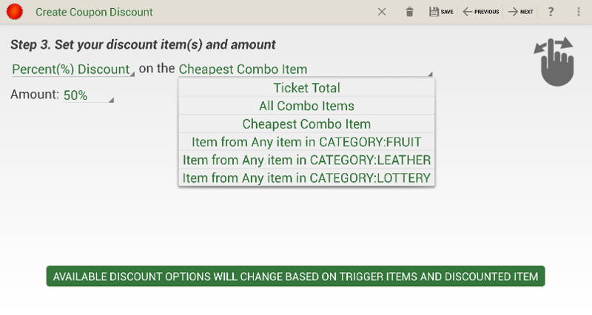The image size is (592, 315).
Task: Save the coupon discount
Action: [x=441, y=12]
